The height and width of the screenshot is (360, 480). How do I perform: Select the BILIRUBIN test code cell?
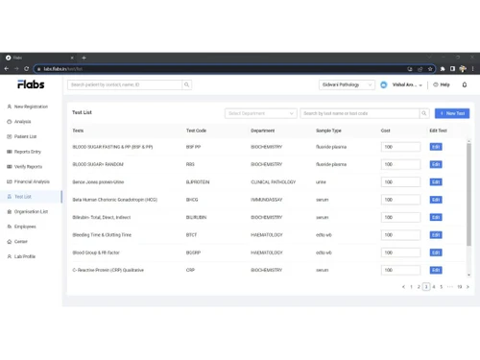point(196,217)
